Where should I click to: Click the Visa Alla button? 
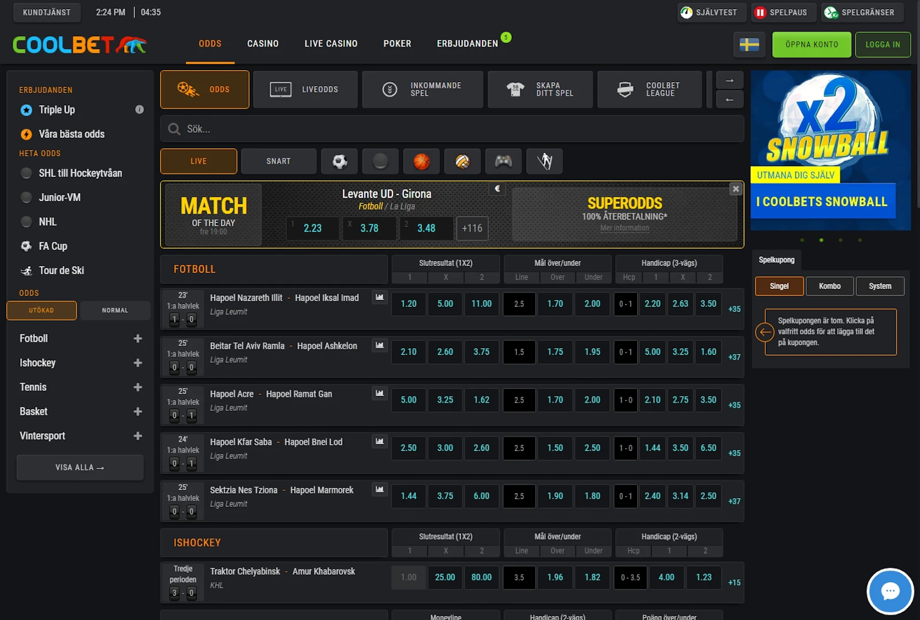pos(80,468)
